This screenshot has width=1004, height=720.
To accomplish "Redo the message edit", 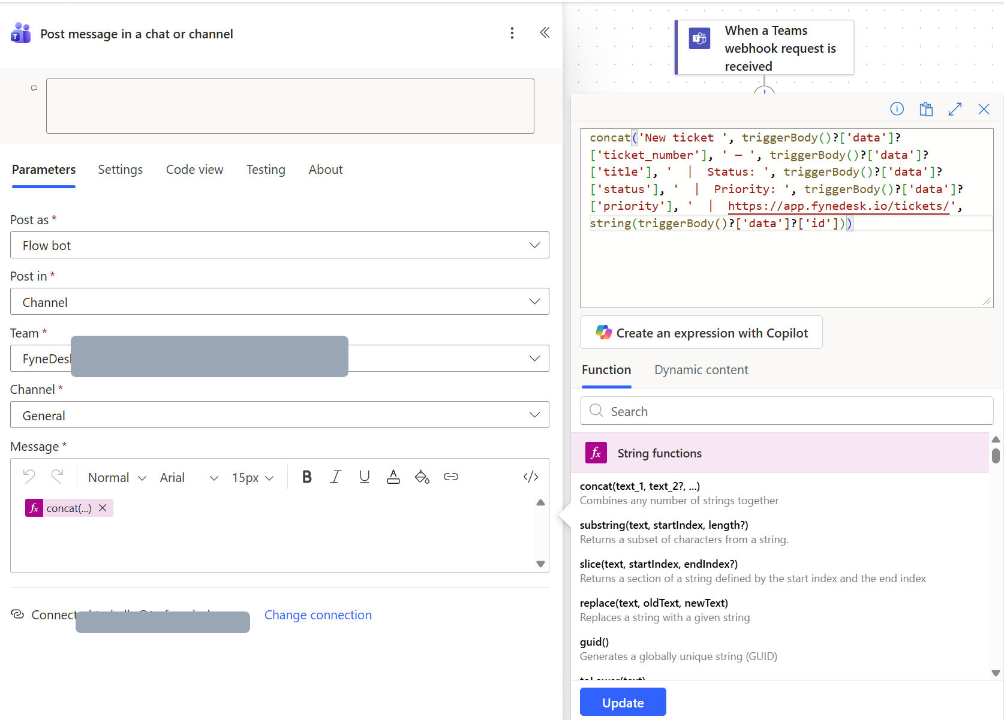I will pos(57,477).
